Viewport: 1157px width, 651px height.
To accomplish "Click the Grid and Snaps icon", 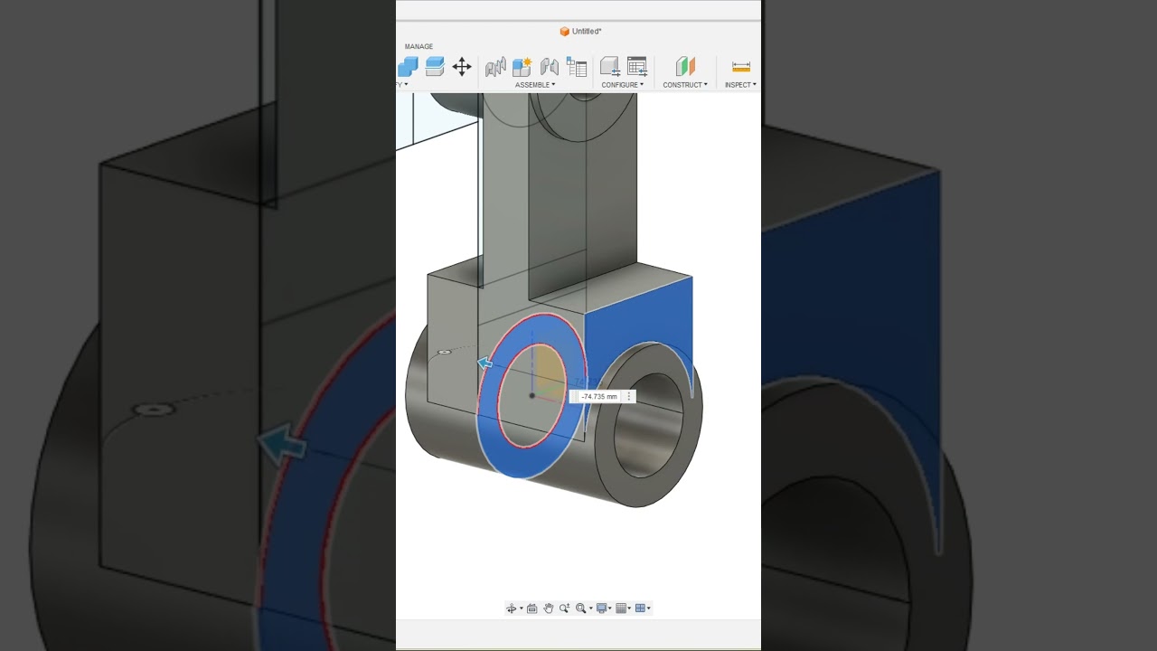I will coord(621,609).
